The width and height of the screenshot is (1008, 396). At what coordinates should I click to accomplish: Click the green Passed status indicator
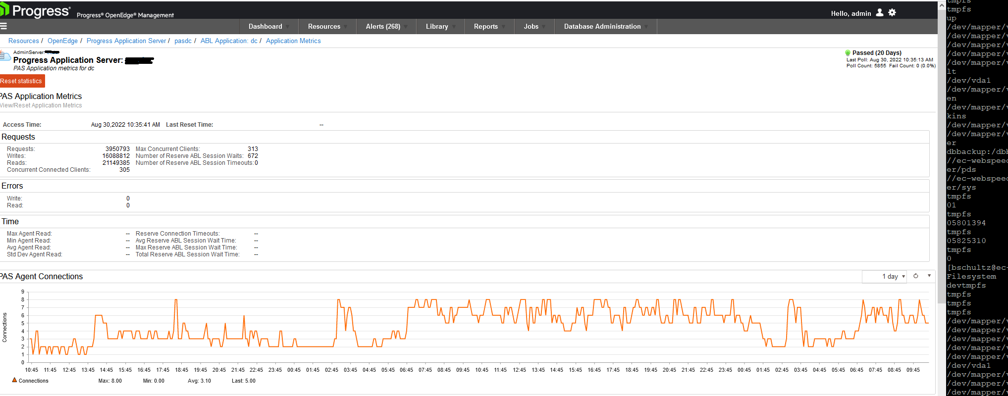[x=848, y=53]
